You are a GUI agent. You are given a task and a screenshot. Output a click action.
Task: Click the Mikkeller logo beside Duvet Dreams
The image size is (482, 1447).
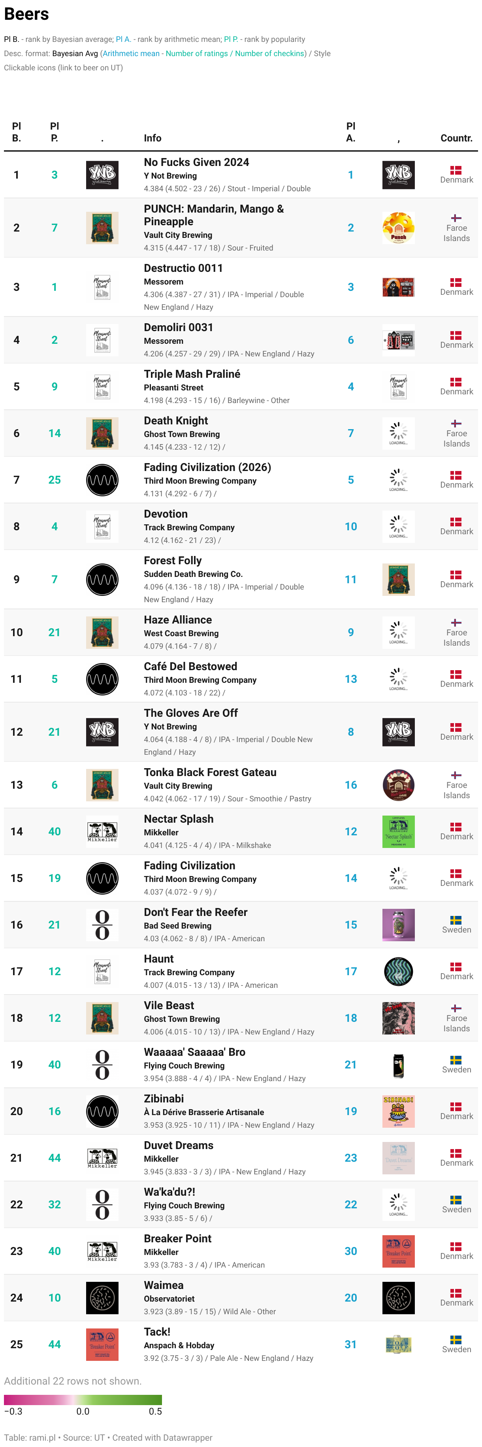pos(102,1158)
